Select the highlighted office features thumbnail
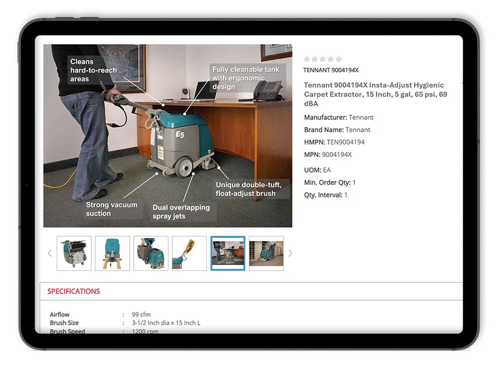501x367 pixels. point(228,253)
